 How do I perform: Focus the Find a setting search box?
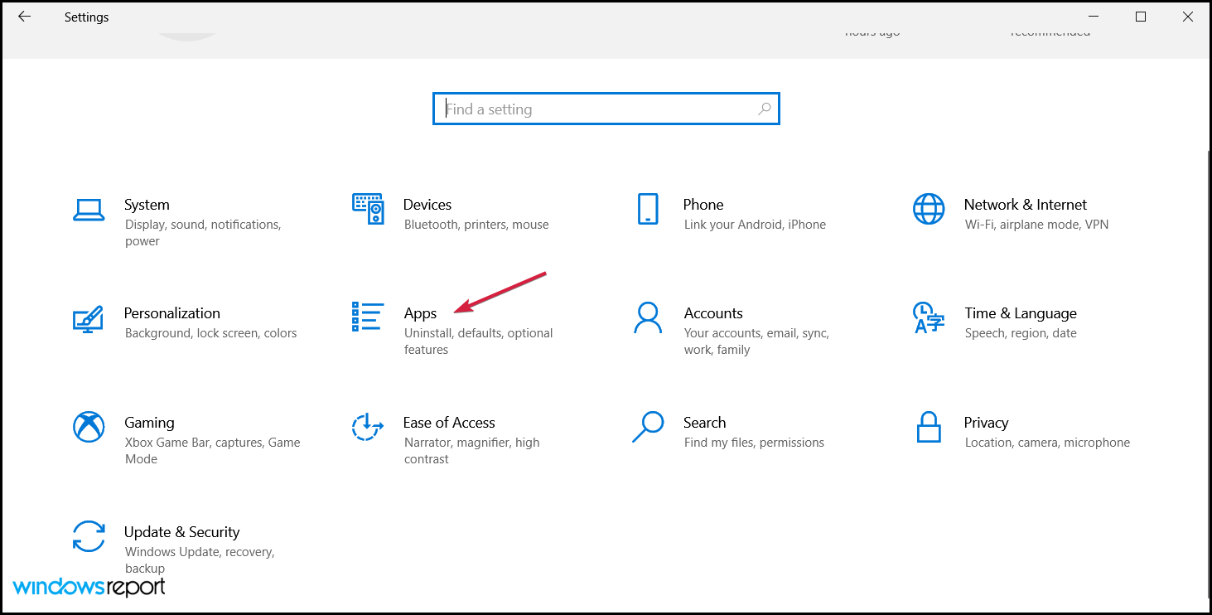[x=596, y=109]
